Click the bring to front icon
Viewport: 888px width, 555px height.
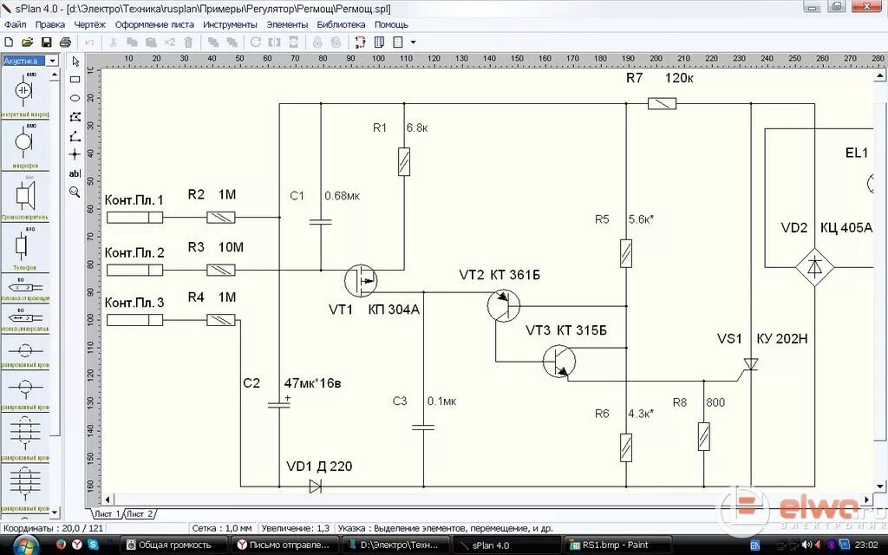point(213,42)
